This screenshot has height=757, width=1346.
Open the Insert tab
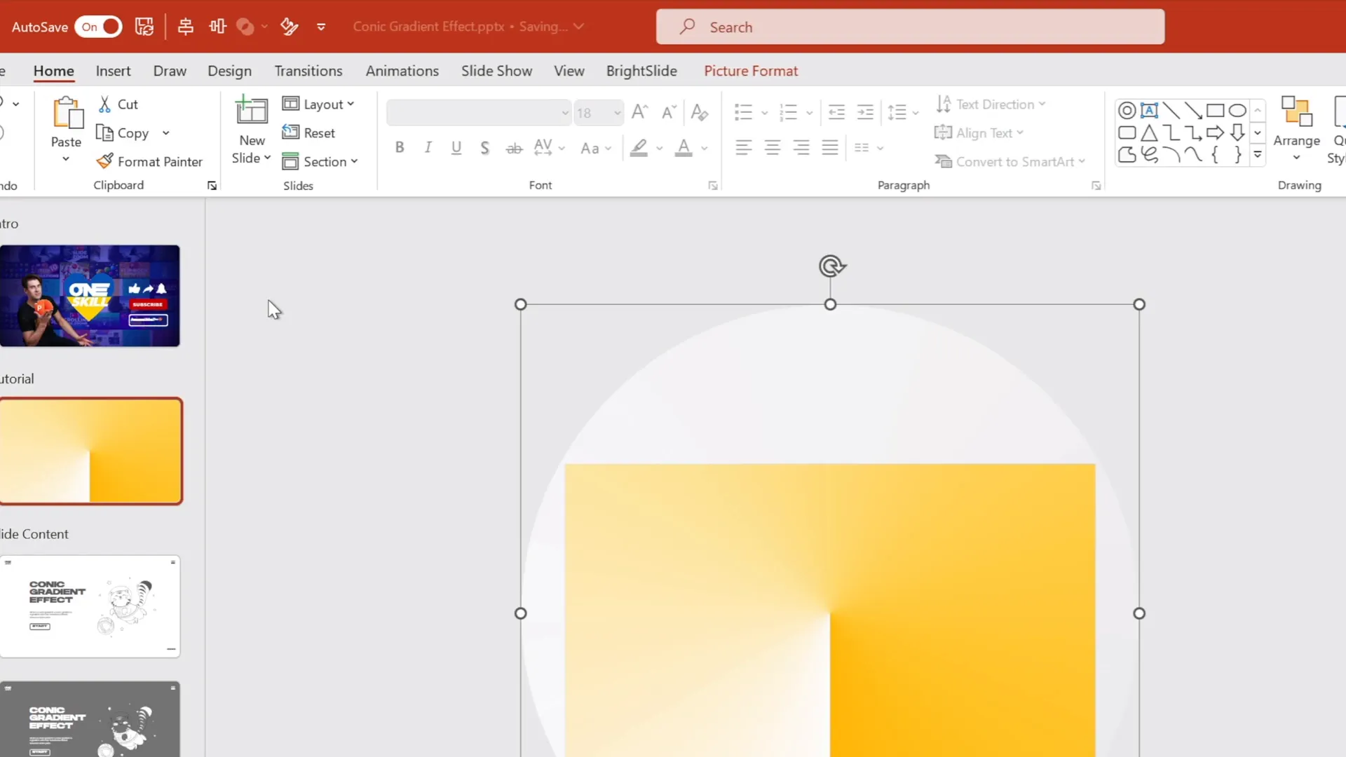(x=113, y=71)
